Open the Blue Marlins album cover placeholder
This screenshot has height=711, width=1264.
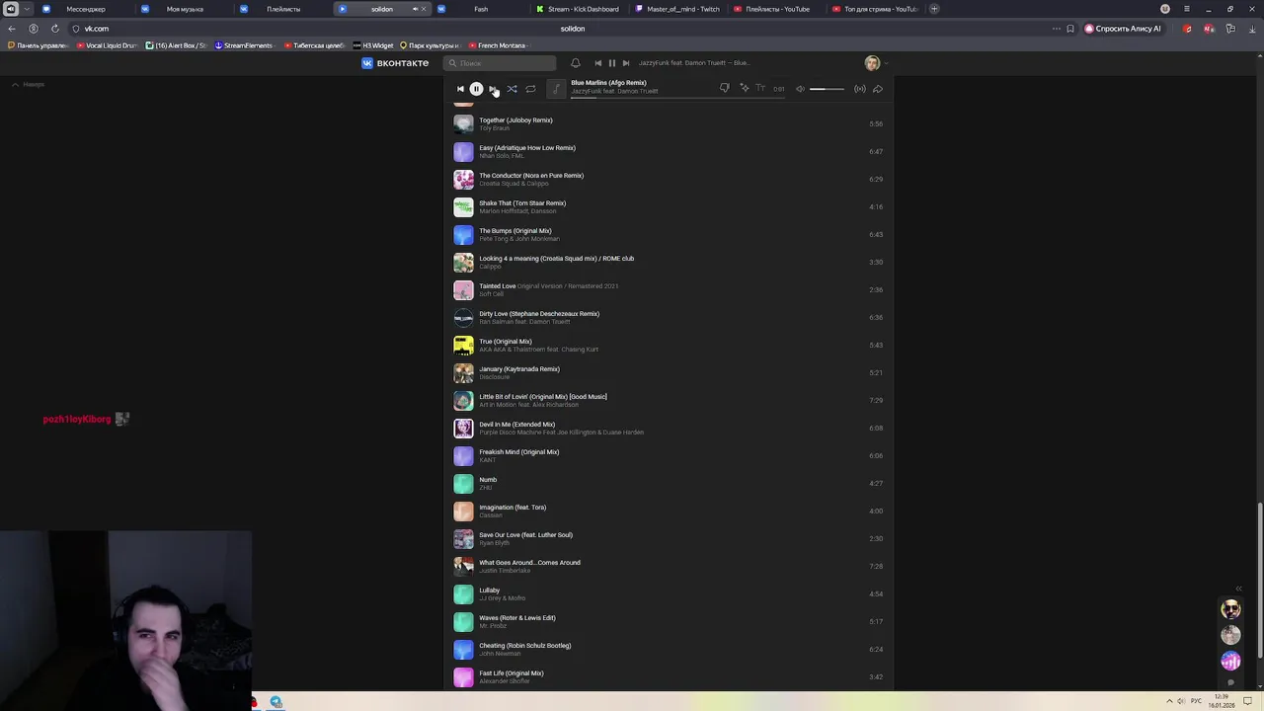(x=556, y=89)
